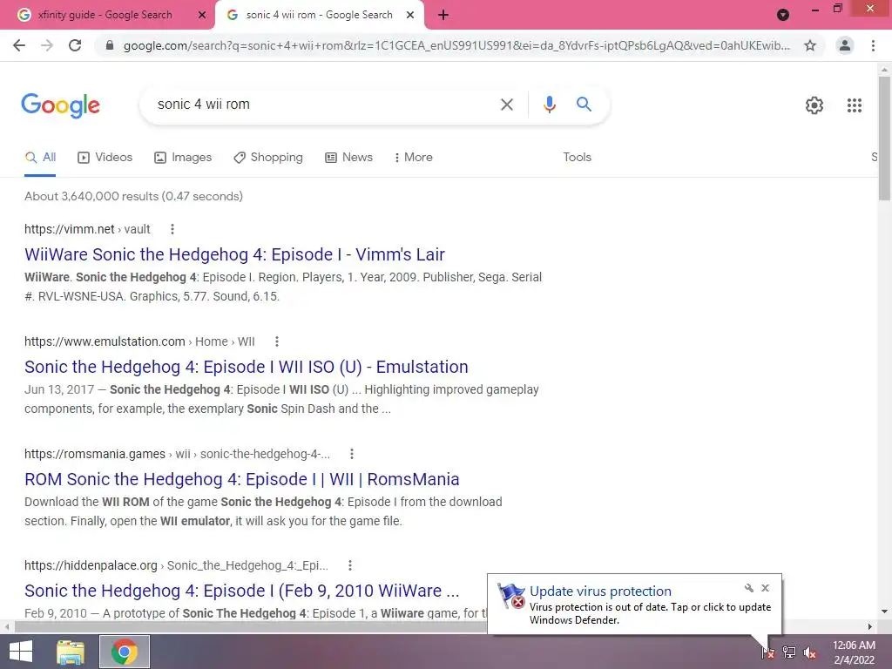Go back to the previous page
Screen dimensions: 892x669
click(19, 45)
